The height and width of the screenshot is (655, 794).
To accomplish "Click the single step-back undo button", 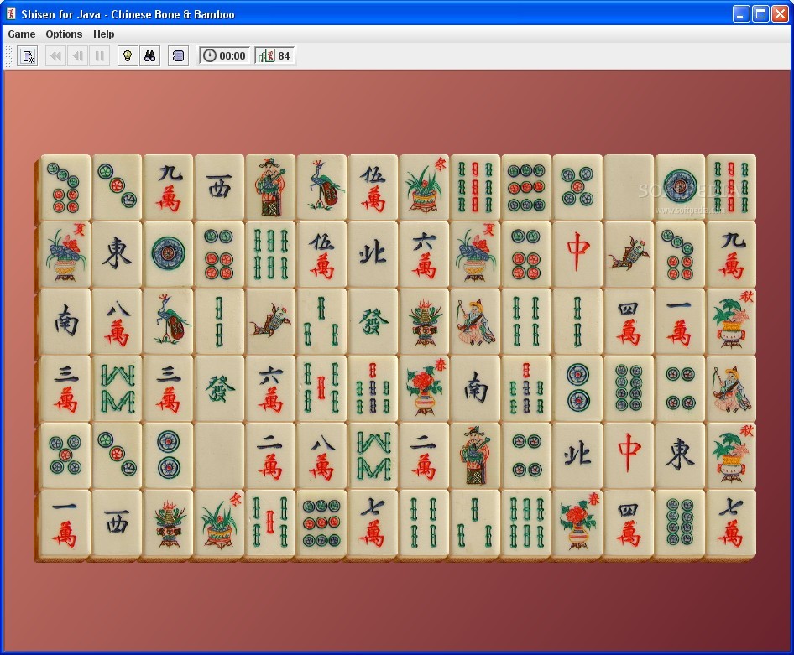I will point(77,55).
